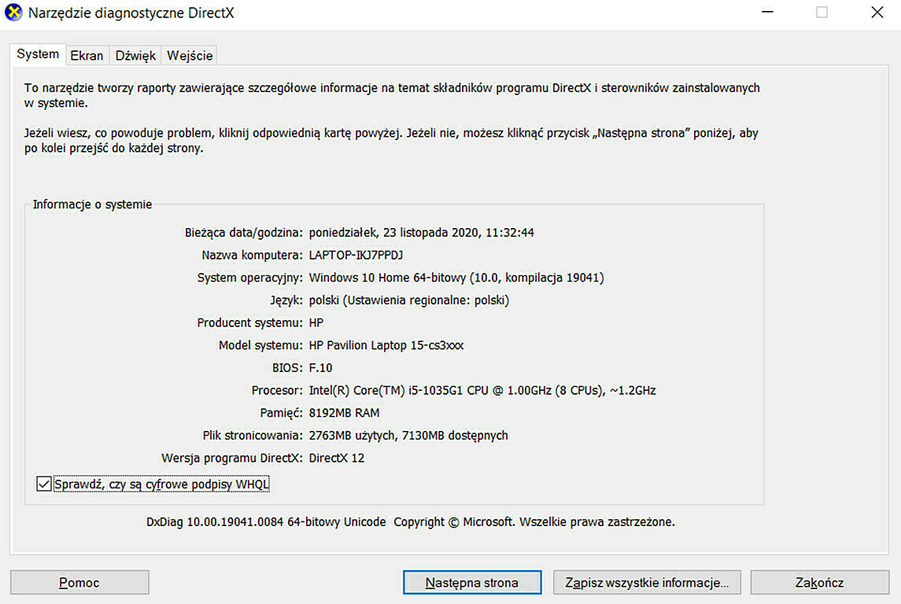Click the system manufacturer value HP

pos(316,322)
